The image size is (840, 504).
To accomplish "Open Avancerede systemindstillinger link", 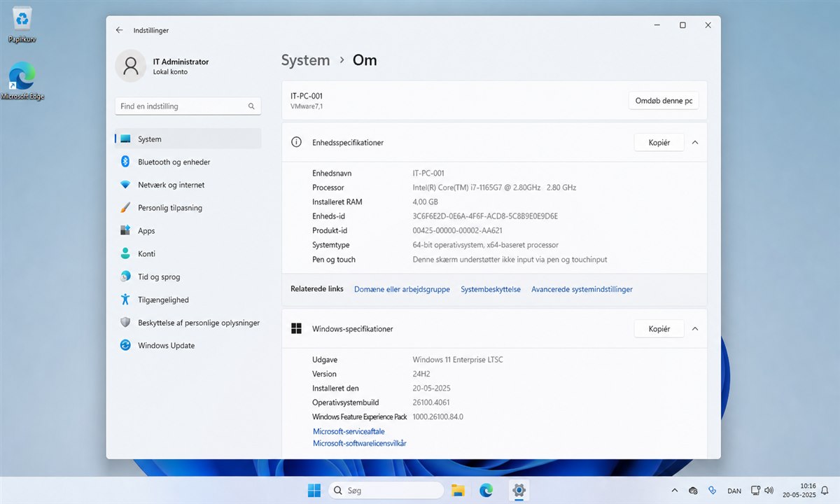I will [x=582, y=289].
